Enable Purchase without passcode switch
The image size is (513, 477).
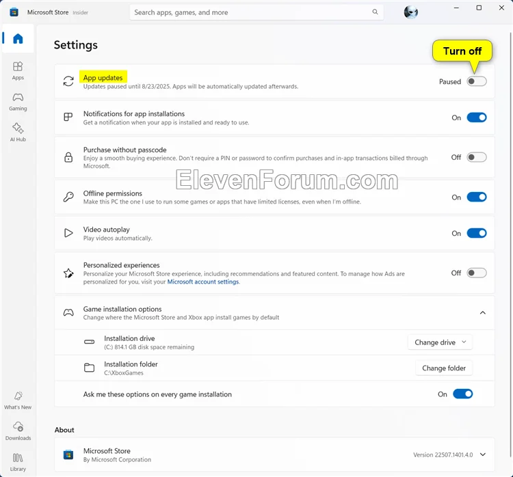477,157
